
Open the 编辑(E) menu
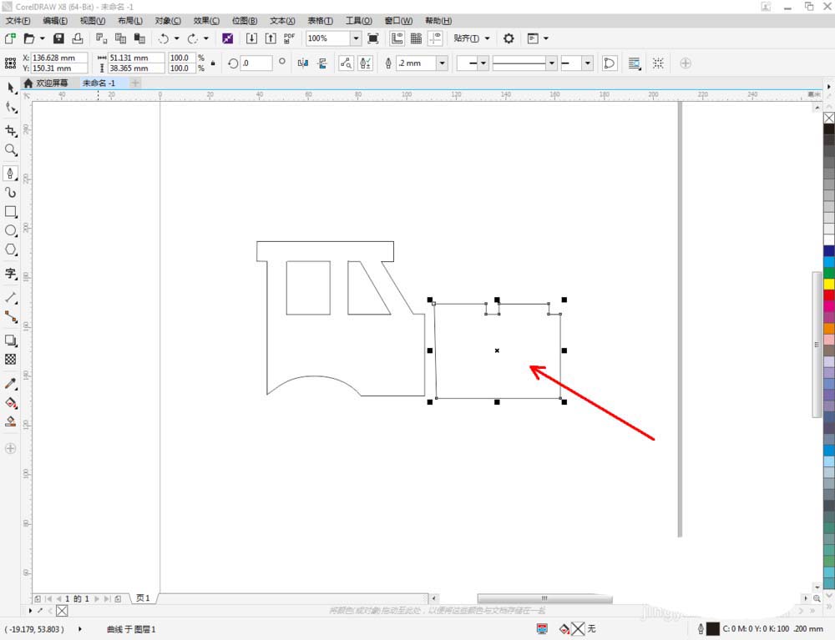coord(55,21)
